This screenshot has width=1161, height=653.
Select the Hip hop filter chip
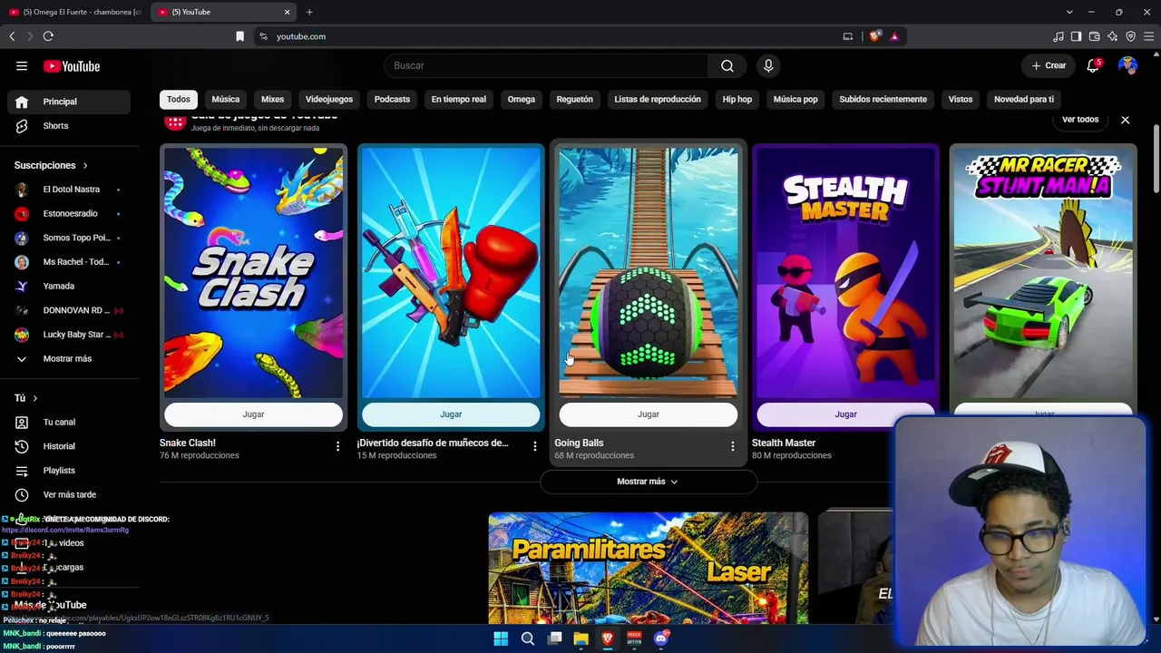click(737, 100)
